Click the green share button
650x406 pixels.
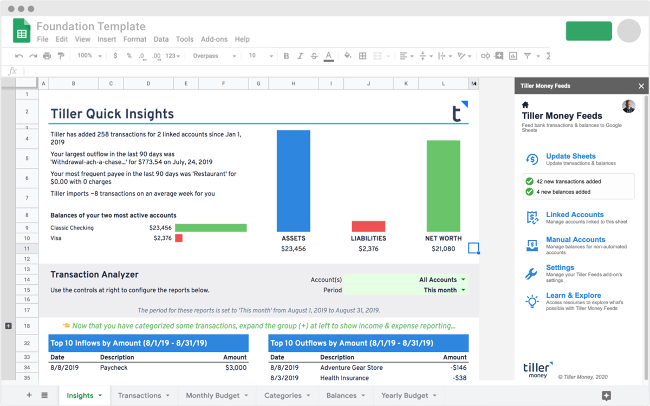pos(589,31)
